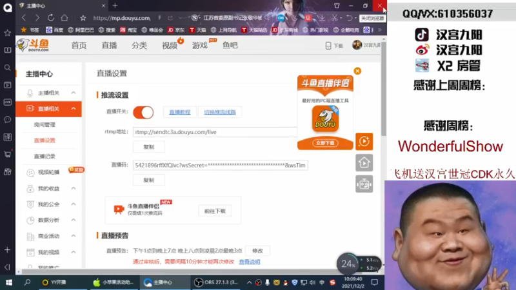Select the scissors screenshot tool

click(334, 18)
